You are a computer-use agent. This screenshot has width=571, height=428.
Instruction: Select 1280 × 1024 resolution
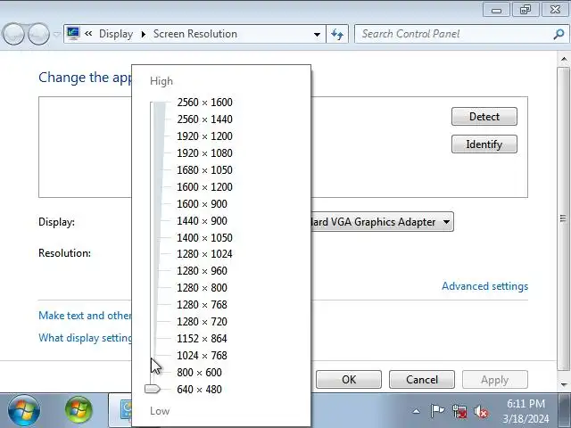(x=204, y=254)
